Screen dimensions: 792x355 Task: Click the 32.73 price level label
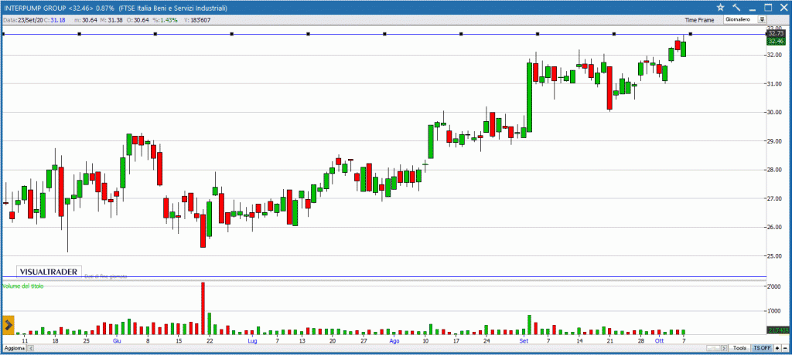775,33
